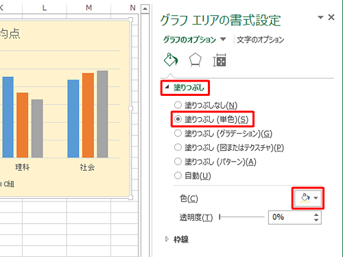Click the blue bar above 社会
The width and height of the screenshot is (343, 257).
click(73, 119)
